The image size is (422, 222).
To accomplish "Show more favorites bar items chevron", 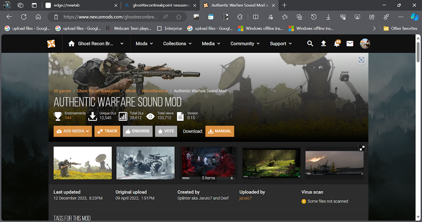I will pos(374,28).
